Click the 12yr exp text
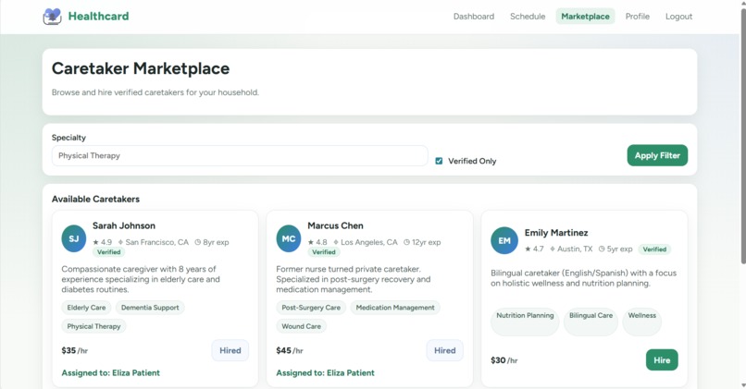This screenshot has height=389, width=746. [x=427, y=242]
